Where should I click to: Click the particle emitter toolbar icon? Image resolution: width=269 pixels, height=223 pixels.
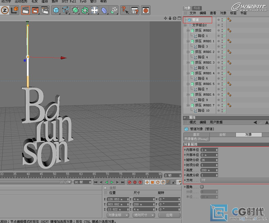coord(114,10)
